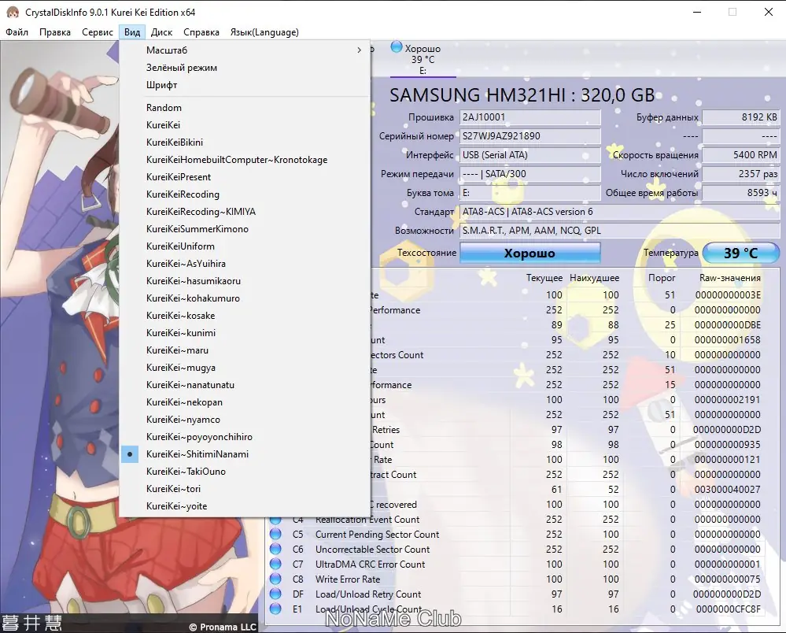
Task: Select the KureiKei~kosake theme
Action: [x=245, y=316]
